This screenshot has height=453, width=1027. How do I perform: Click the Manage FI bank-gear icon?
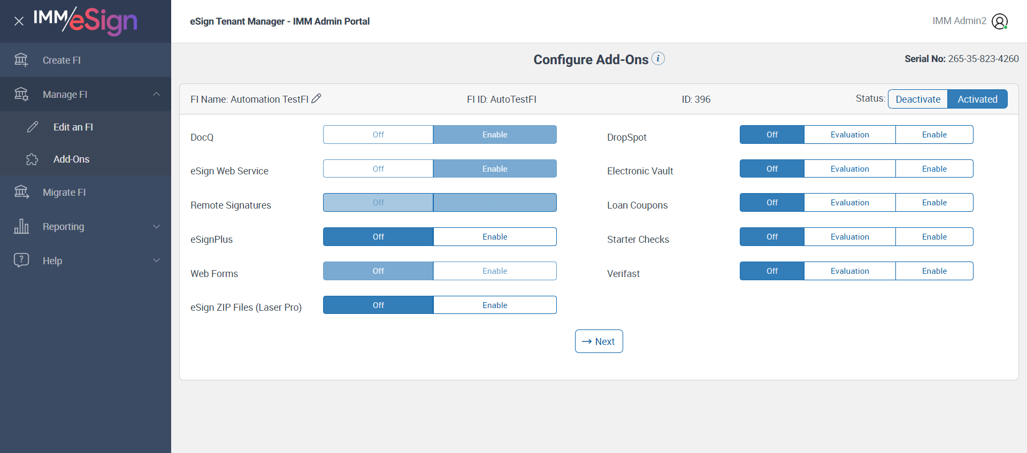click(21, 94)
